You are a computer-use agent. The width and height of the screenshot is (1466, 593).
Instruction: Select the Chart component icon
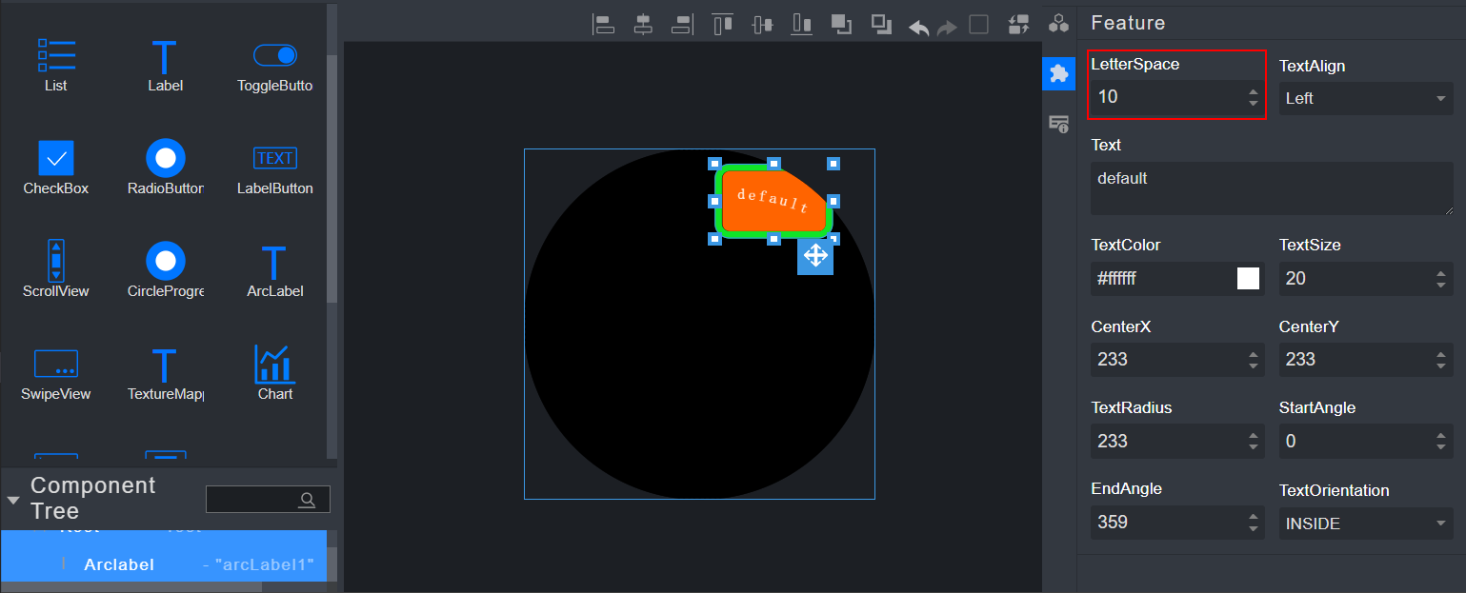coord(274,373)
